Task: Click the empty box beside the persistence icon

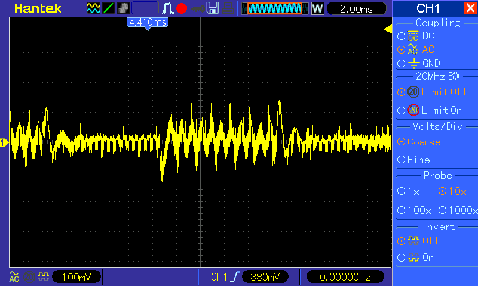Action: click(145, 8)
